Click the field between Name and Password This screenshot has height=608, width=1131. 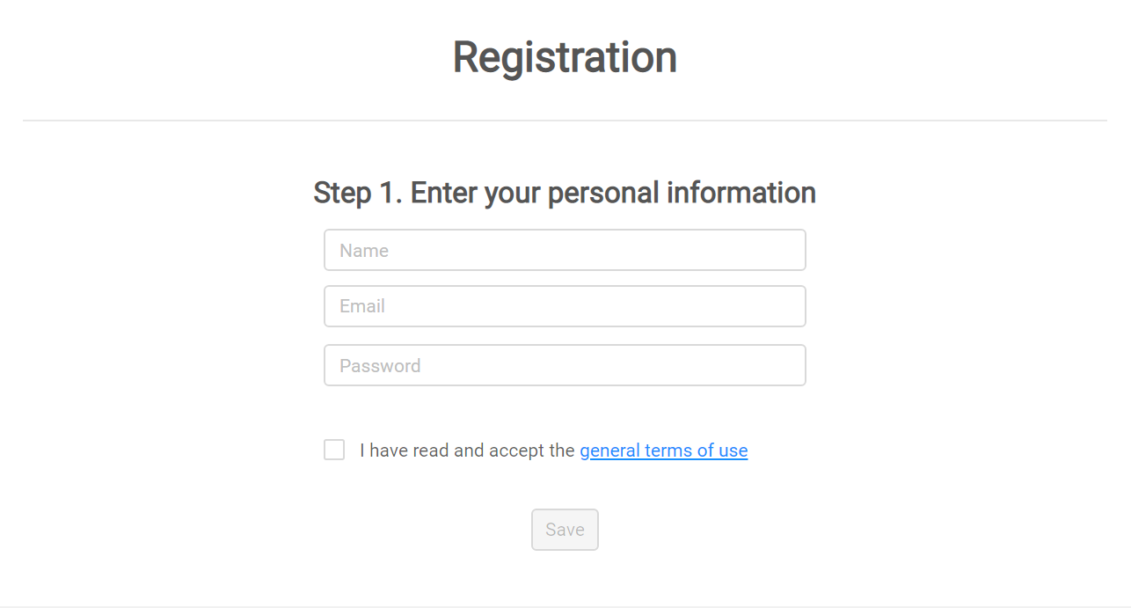click(565, 306)
